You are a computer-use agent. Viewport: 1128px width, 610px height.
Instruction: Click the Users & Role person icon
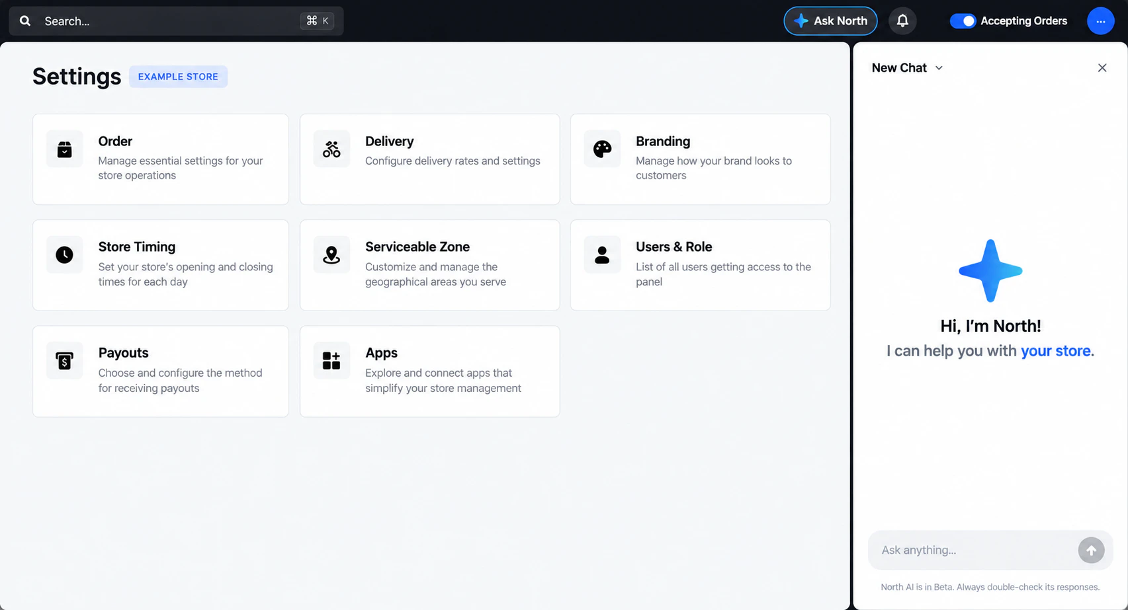click(602, 255)
